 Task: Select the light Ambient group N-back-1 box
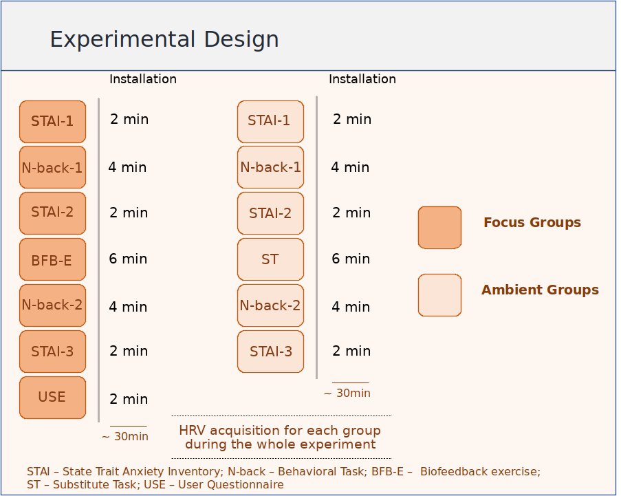270,167
